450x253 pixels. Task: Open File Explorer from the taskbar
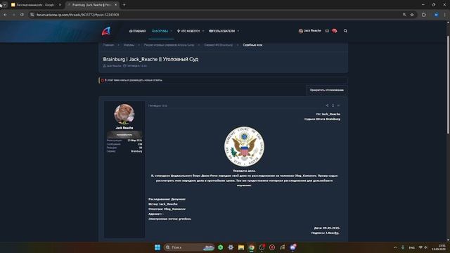coord(241,247)
